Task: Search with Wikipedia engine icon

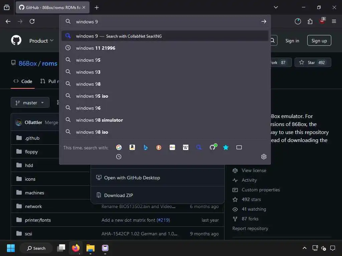Action: 186,147
